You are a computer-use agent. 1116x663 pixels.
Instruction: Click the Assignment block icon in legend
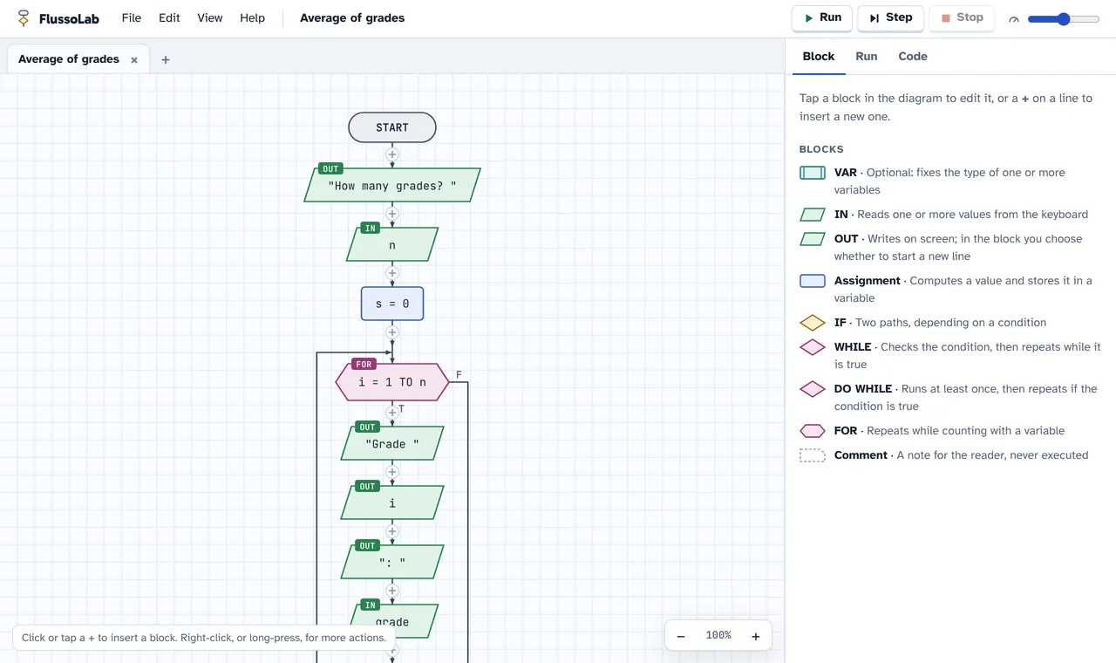[x=813, y=281]
